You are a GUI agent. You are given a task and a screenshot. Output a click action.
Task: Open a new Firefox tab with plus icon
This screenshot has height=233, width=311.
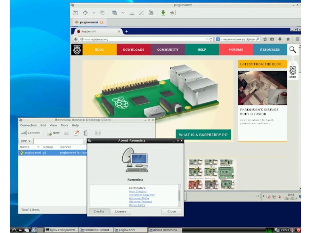click(x=126, y=31)
